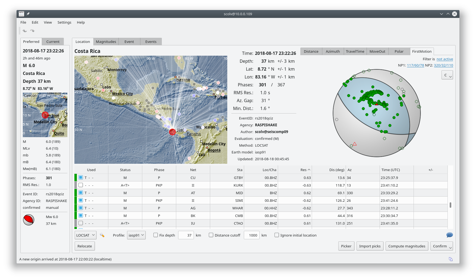Screen dimensions: 476x280
Task: Switch to the Magnitudes tab
Action: pyautogui.click(x=106, y=42)
